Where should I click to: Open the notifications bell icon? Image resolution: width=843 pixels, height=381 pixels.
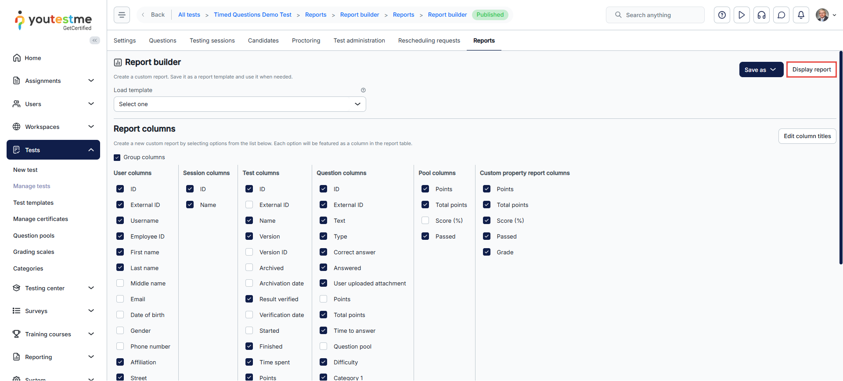point(801,15)
